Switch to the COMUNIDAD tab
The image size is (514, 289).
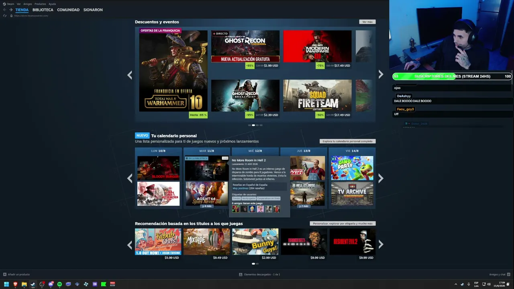tap(68, 10)
